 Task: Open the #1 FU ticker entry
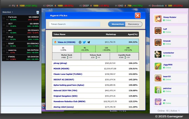(x=23, y=6)
